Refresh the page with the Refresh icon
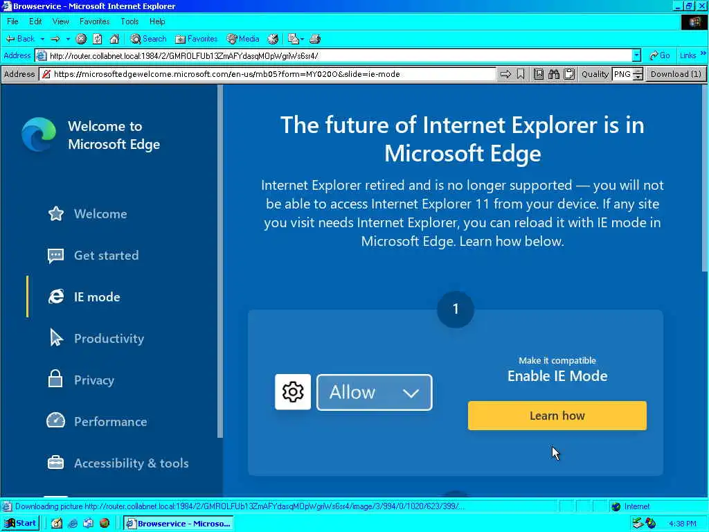The width and height of the screenshot is (709, 532). 98,39
